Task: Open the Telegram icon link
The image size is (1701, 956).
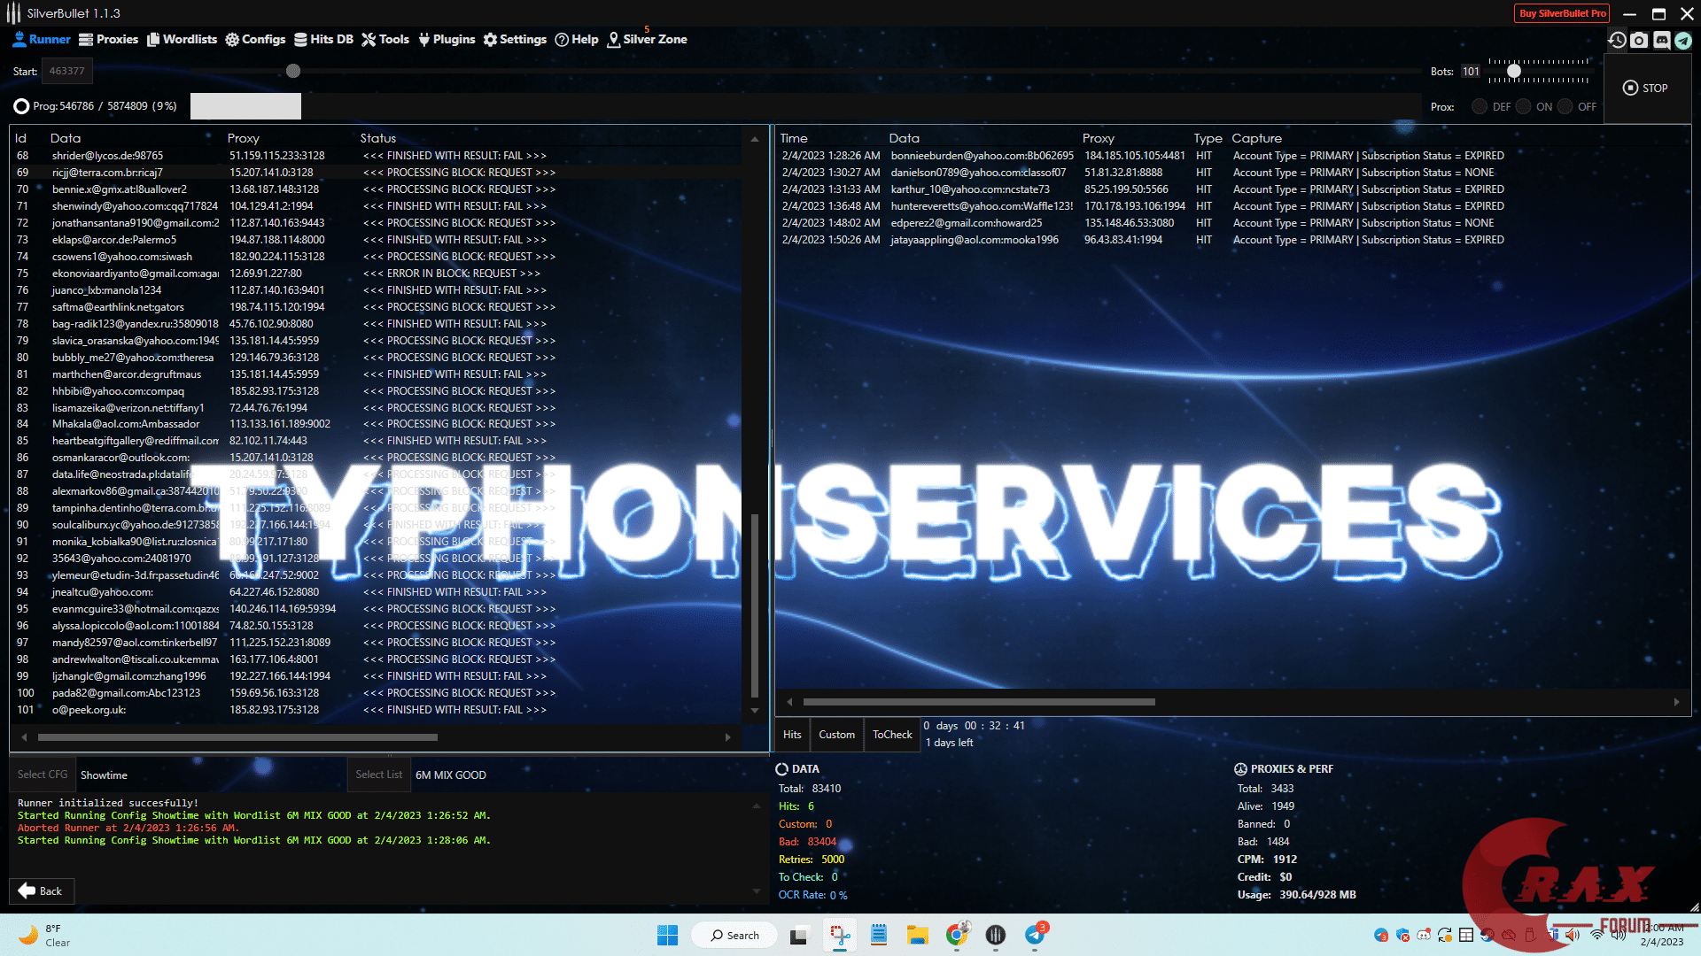Action: coord(1682,40)
